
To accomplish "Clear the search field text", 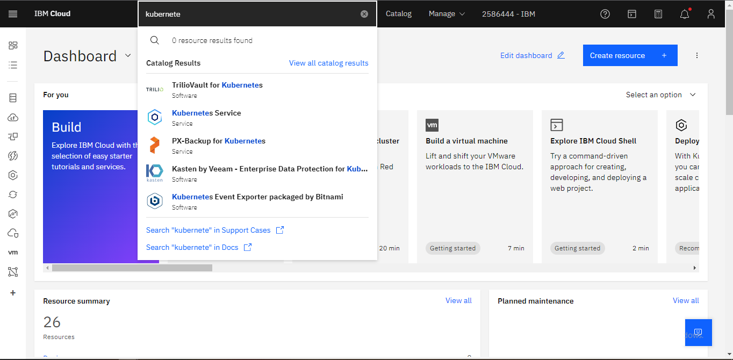I will click(x=364, y=14).
